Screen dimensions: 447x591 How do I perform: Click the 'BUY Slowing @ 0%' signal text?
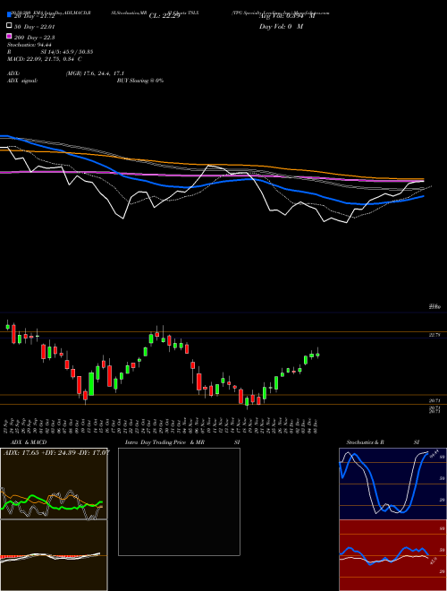(140, 81)
